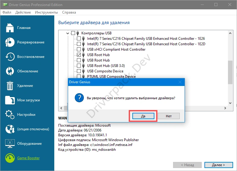The image size is (237, 171).
Task: Open the Мои загрузки folder icon
Action: pos(10,100)
